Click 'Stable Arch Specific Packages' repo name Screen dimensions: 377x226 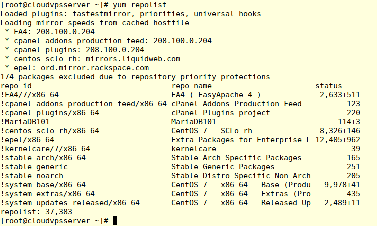(236, 158)
